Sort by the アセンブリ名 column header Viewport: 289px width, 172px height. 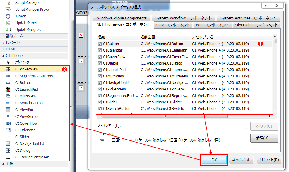point(231,37)
